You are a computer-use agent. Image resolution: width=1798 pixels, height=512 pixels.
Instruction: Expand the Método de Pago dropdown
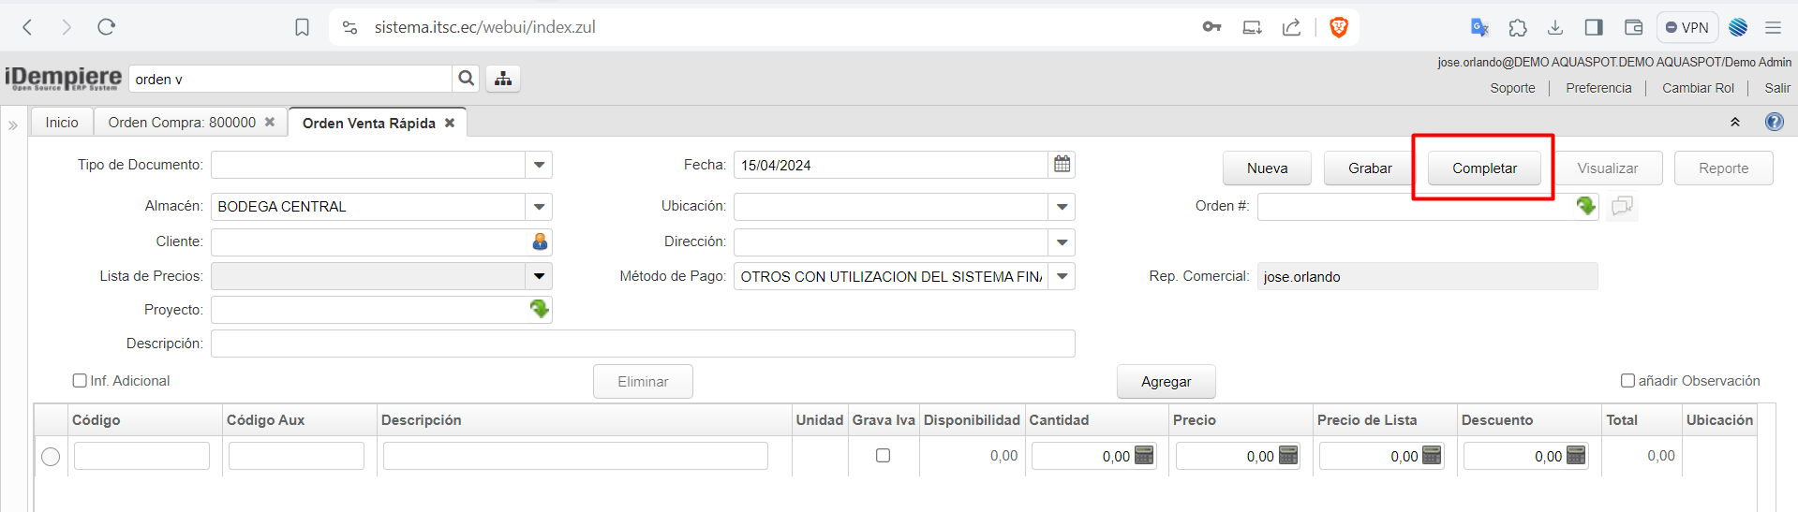coord(1062,276)
